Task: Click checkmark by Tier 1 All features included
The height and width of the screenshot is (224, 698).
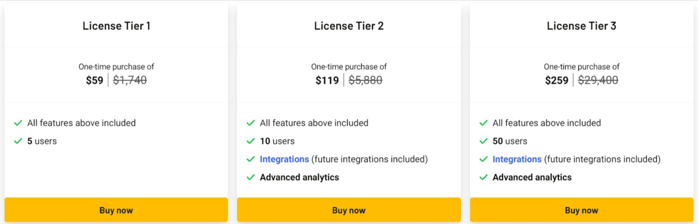Action: click(x=18, y=123)
